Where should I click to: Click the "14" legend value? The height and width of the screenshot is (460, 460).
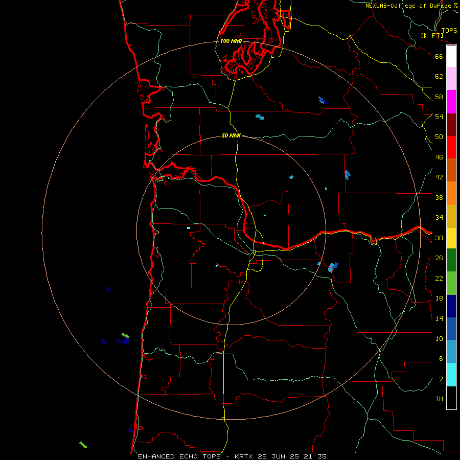(x=439, y=318)
